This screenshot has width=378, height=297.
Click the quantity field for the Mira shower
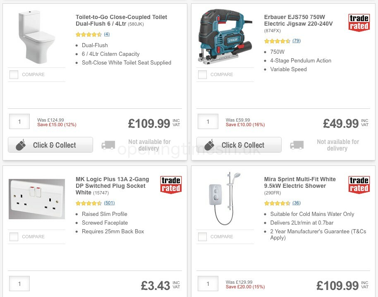pyautogui.click(x=208, y=284)
